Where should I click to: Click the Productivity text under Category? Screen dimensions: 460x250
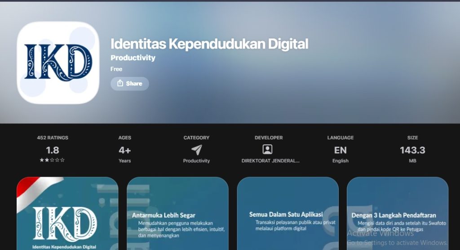click(x=196, y=161)
